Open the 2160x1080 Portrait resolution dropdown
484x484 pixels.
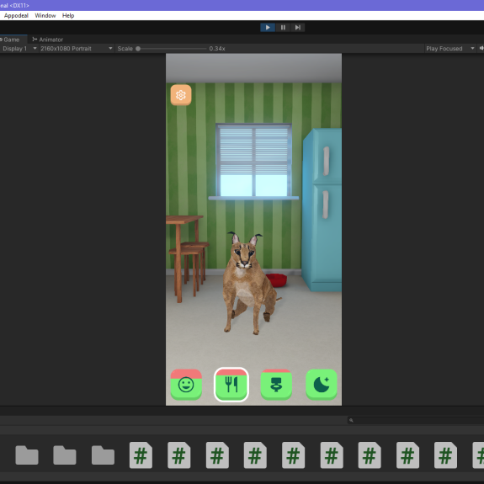pos(77,49)
